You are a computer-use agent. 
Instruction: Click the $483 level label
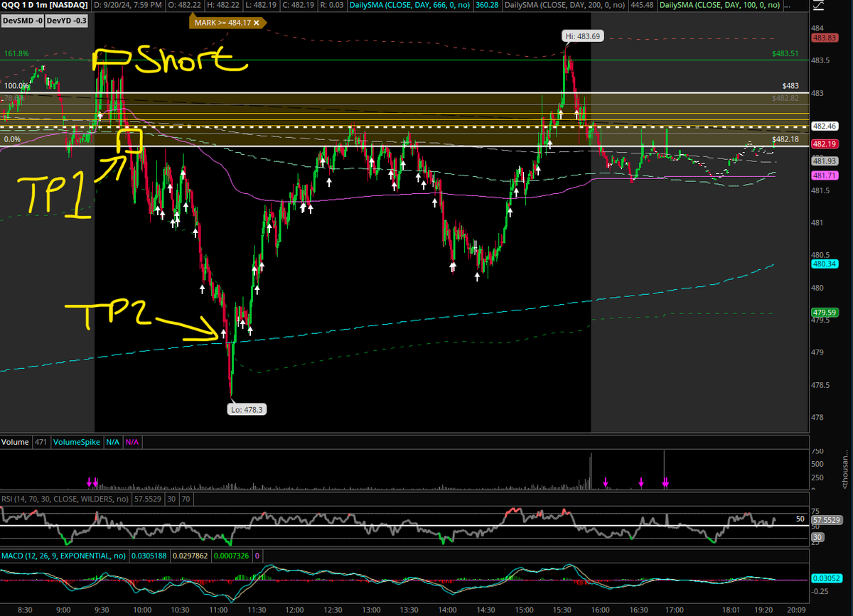tap(789, 85)
